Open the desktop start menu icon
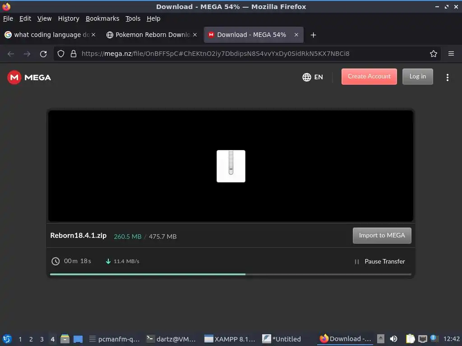The height and width of the screenshot is (346, 462). (x=7, y=339)
